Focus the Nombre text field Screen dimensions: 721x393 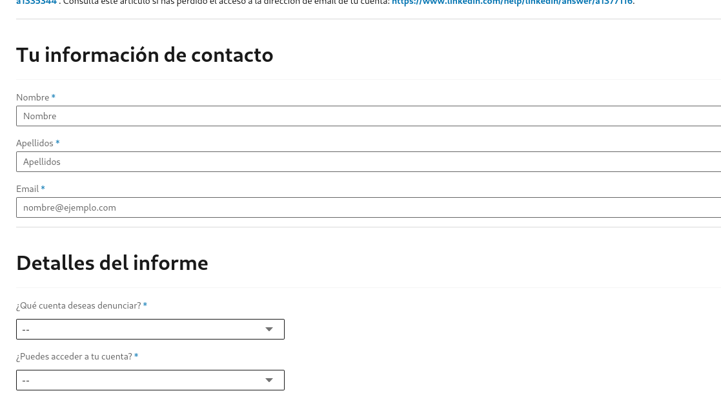(368, 116)
